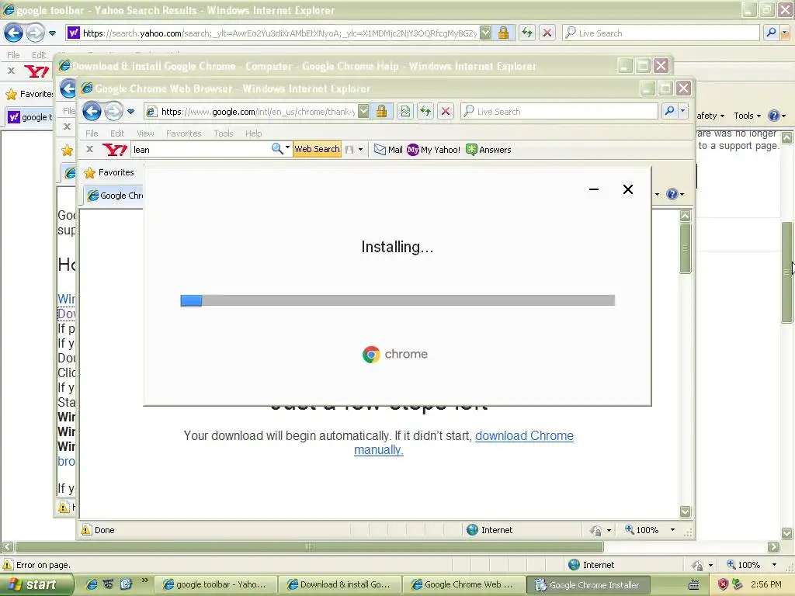Open the front window's zoom level dropdown
Image resolution: width=795 pixels, height=596 pixels.
673,529
